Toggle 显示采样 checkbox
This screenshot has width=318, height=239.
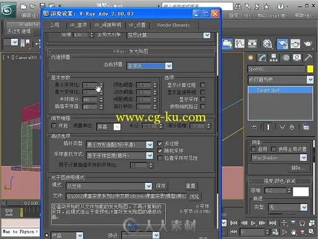pos(203,99)
